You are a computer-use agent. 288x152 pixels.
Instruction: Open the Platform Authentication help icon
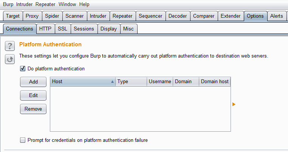tap(10, 46)
